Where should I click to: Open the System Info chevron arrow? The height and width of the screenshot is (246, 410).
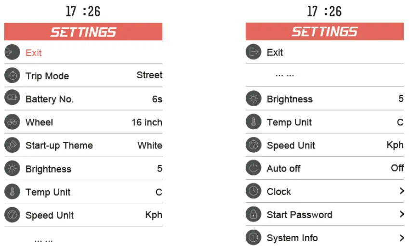coord(401,237)
